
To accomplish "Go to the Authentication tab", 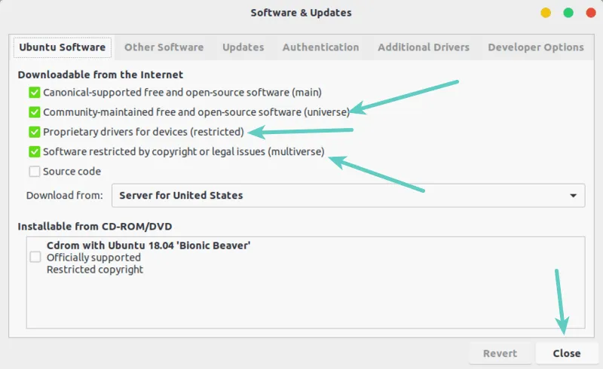I will (x=320, y=47).
